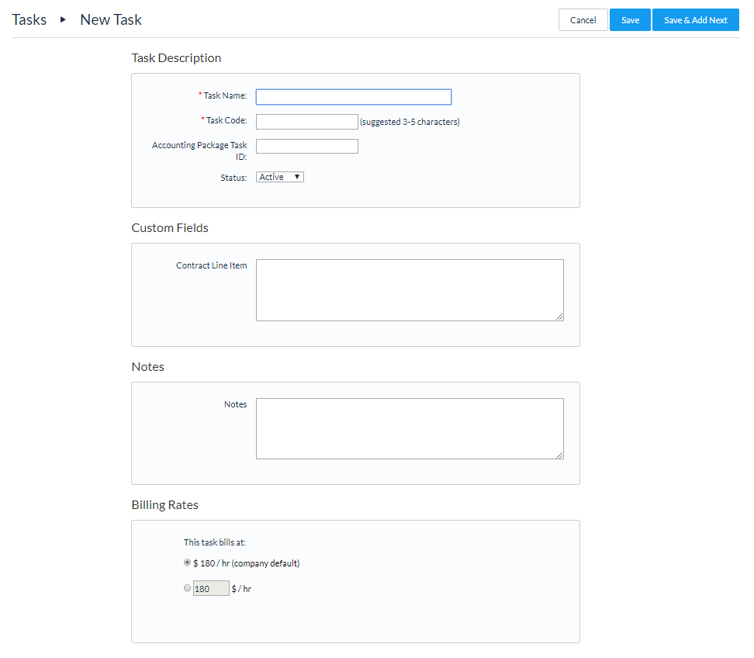Image resolution: width=754 pixels, height=658 pixels.
Task: Click inside the Notes textarea
Action: [410, 428]
